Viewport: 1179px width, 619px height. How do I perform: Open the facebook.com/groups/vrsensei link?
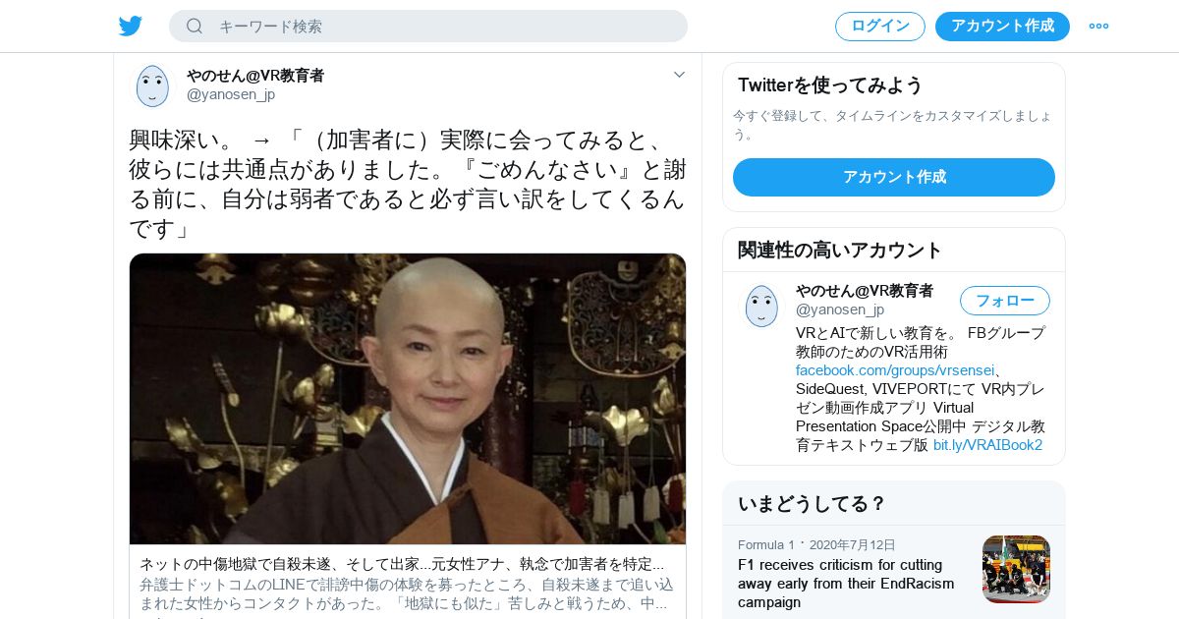896,370
